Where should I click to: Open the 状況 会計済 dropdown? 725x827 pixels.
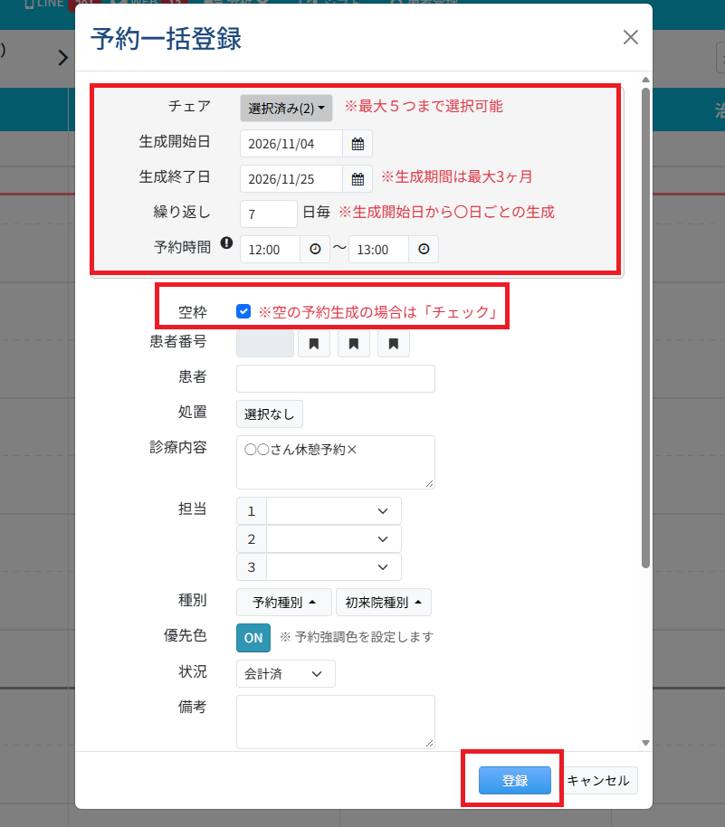tap(285, 673)
